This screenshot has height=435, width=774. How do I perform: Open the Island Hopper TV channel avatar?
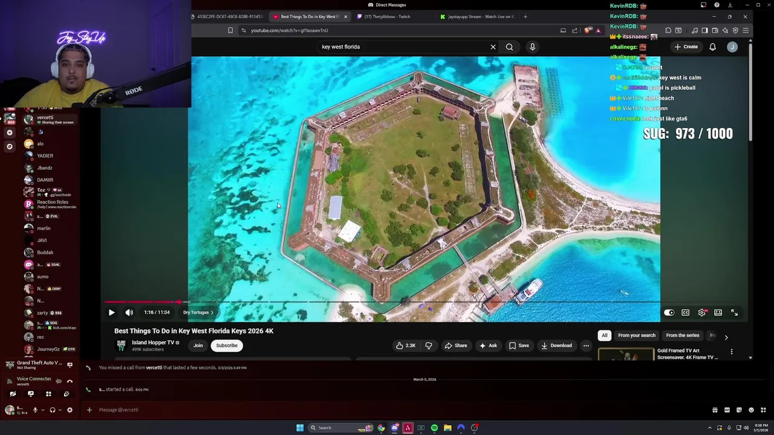(x=121, y=346)
